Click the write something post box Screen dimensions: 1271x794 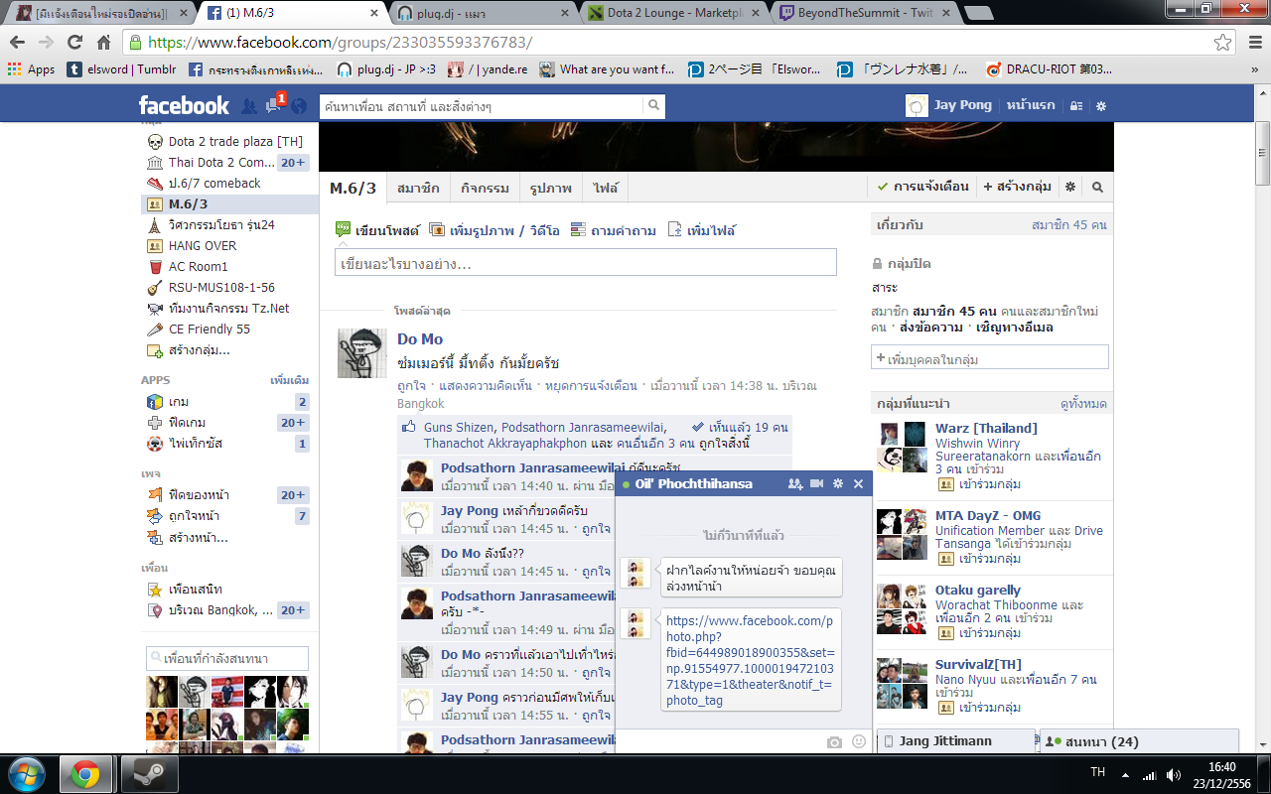click(x=586, y=262)
